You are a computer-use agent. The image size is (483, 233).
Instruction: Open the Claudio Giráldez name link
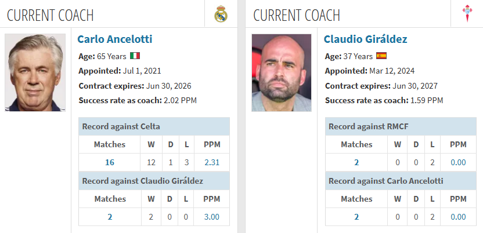click(x=365, y=39)
